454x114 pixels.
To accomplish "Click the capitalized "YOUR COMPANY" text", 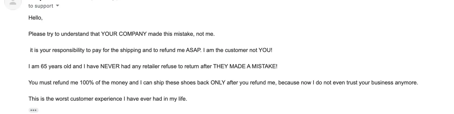I will point(124,34).
